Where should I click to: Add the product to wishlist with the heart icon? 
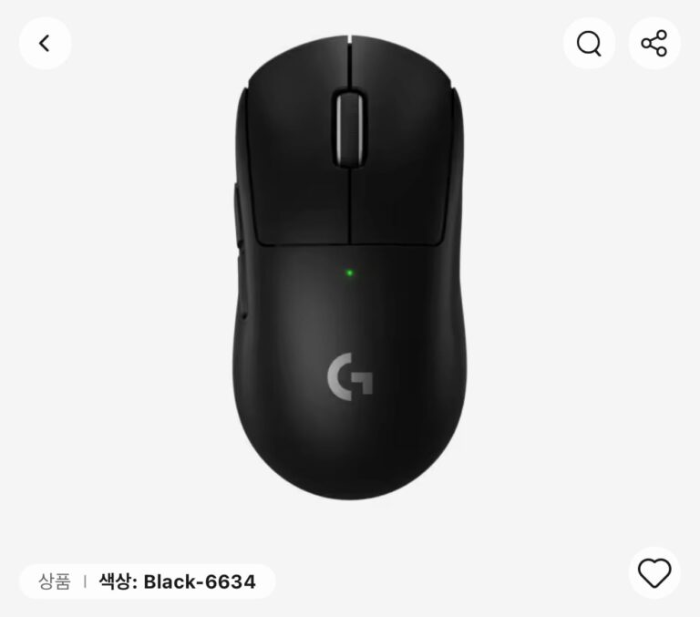coord(654,573)
